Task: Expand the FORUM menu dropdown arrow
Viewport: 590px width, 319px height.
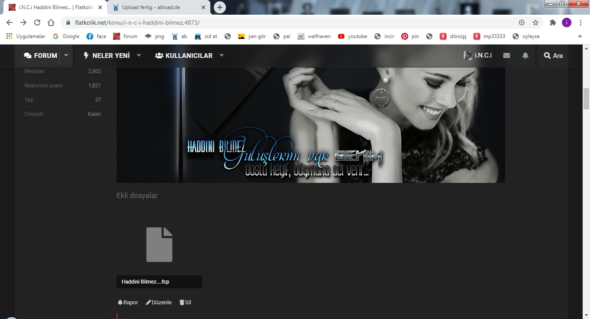Action: [66, 55]
